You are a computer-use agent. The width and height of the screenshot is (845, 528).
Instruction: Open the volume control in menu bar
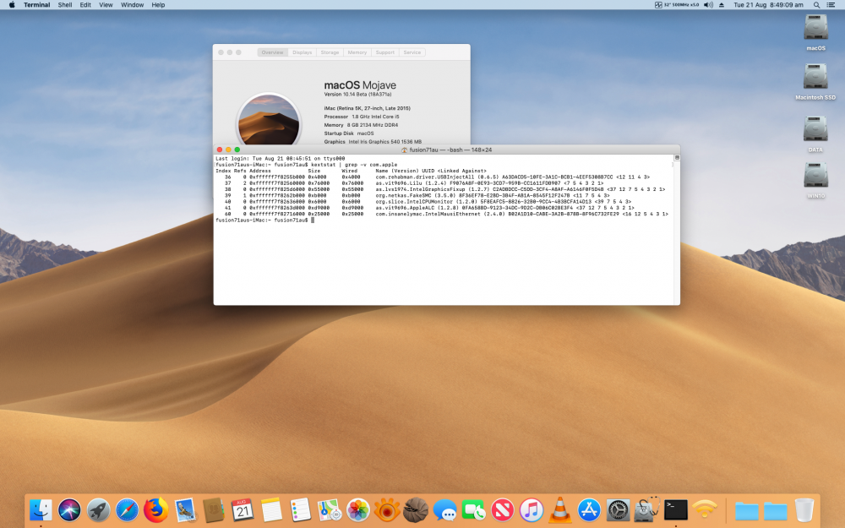pos(708,5)
